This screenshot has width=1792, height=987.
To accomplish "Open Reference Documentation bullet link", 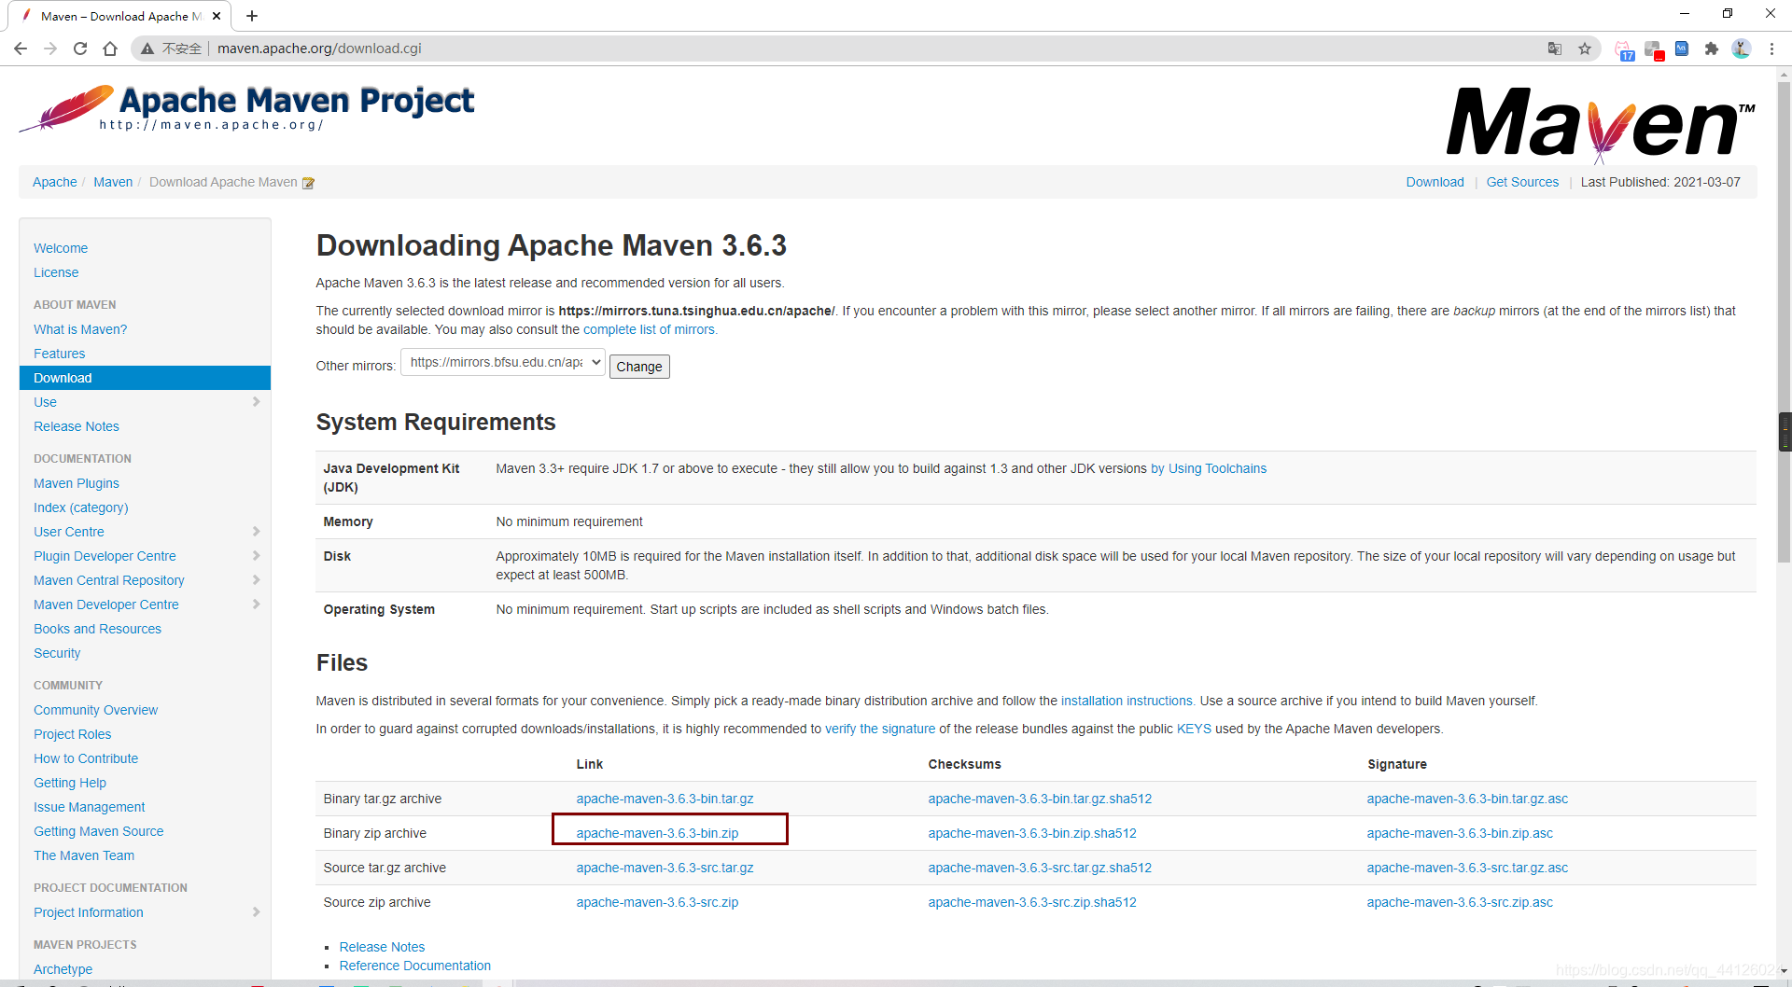I will (414, 966).
